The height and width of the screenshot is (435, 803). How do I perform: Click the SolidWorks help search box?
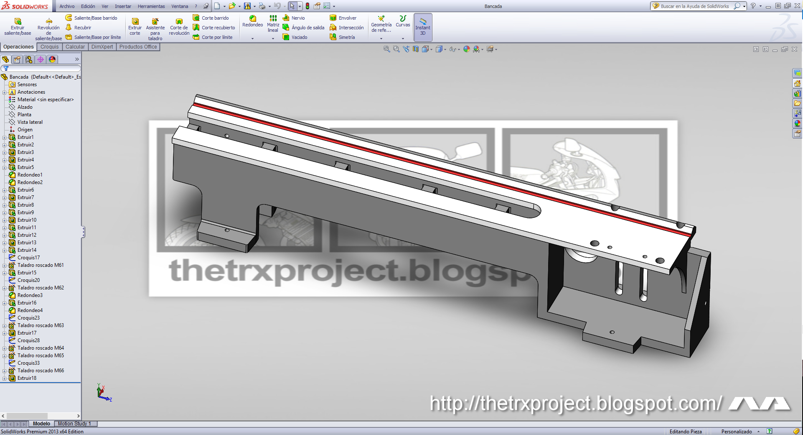[698, 6]
